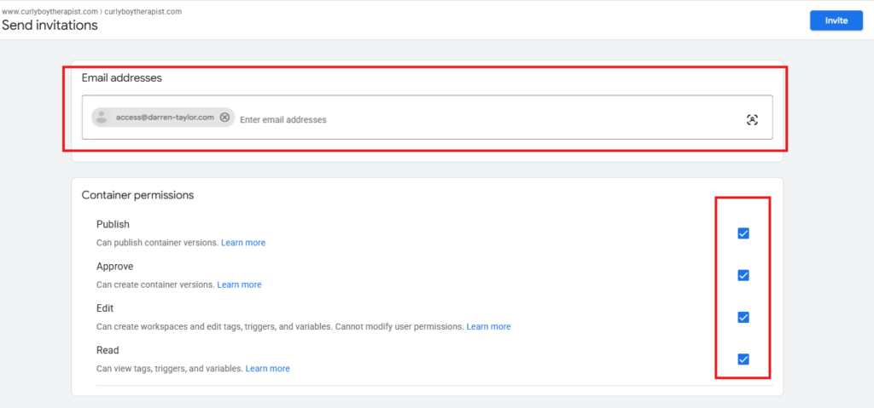874x408 pixels.
Task: Open Learn more link for Publish
Action: [243, 243]
